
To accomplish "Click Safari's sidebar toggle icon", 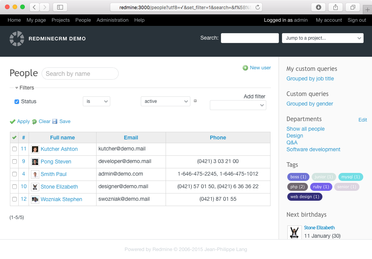I will 60,7.
